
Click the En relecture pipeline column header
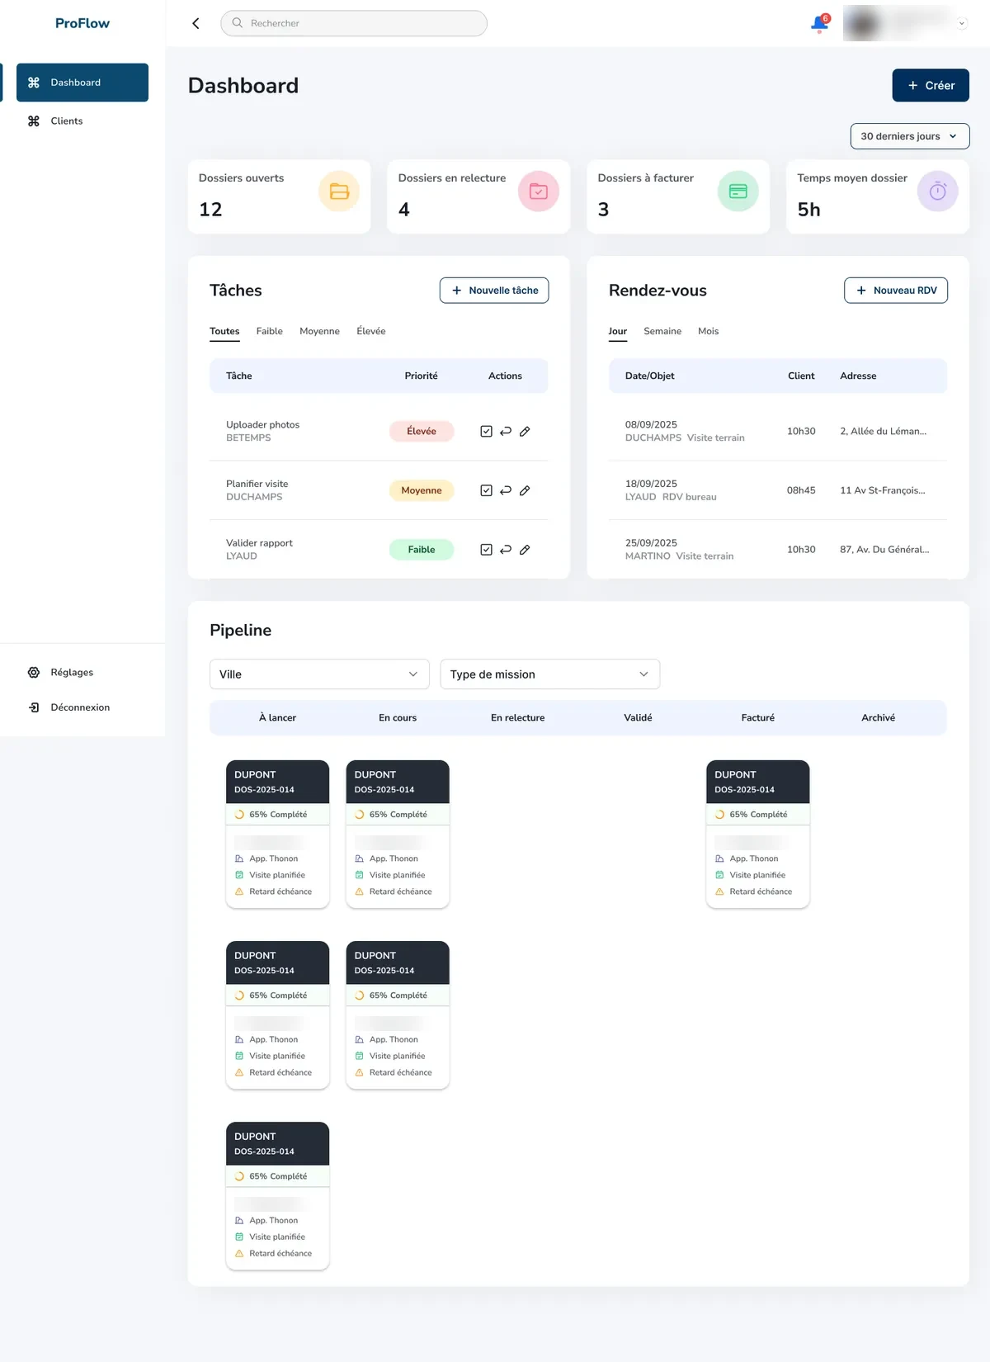point(517,717)
